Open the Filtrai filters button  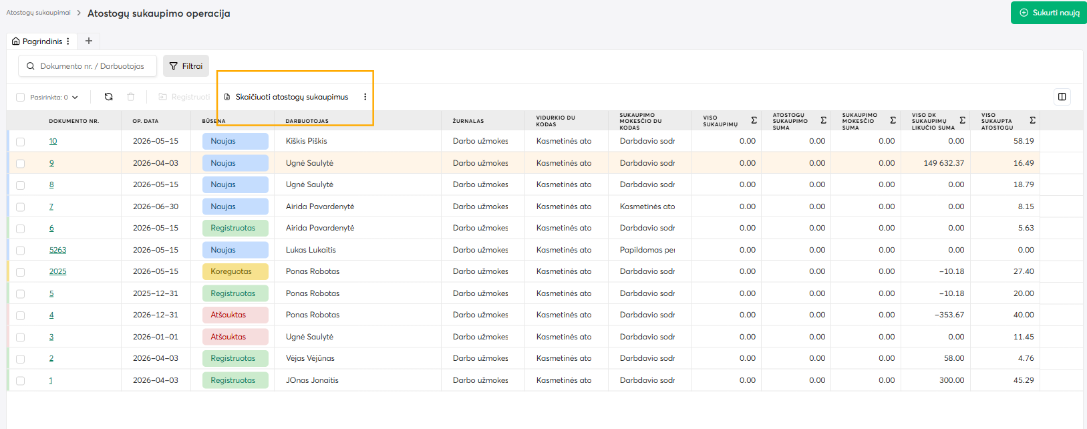(x=186, y=66)
